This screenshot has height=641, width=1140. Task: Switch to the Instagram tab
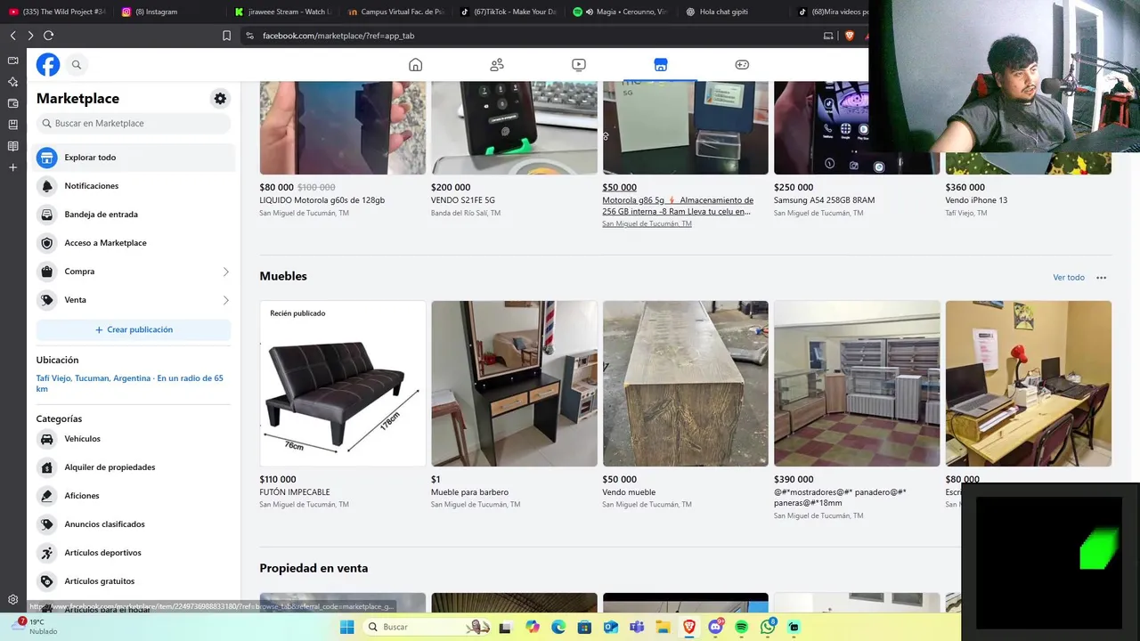(x=169, y=12)
